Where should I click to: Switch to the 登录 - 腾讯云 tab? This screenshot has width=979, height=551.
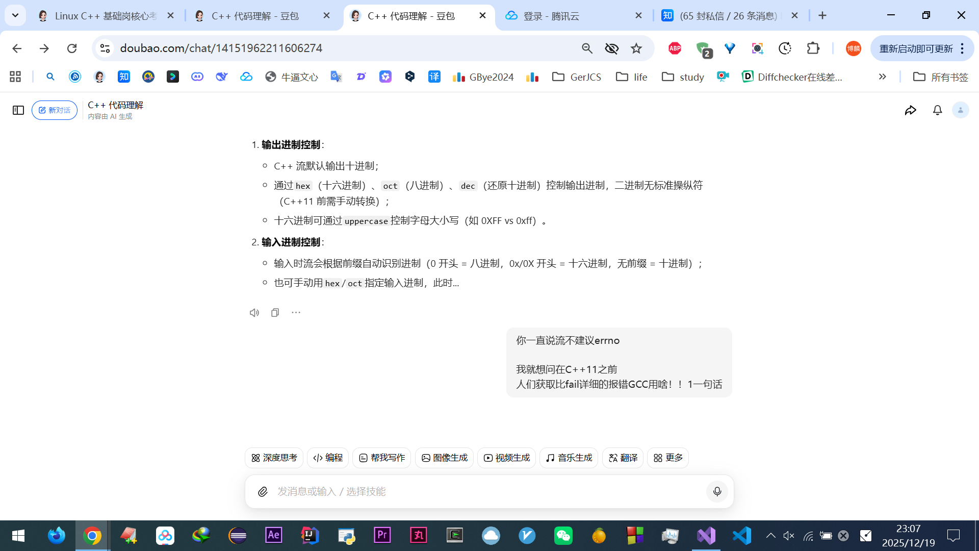[x=551, y=16]
